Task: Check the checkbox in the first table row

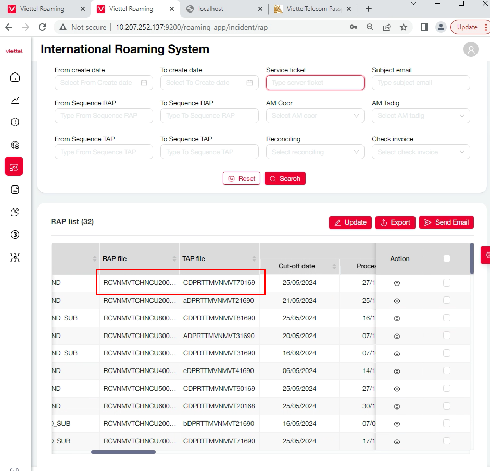Action: [446, 283]
